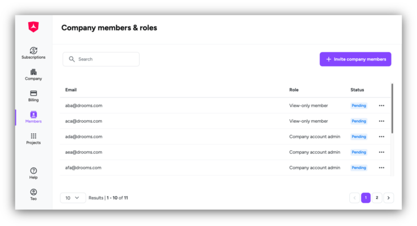Click email aca@drooms.com
The width and height of the screenshot is (417, 226).
[x=84, y=121]
